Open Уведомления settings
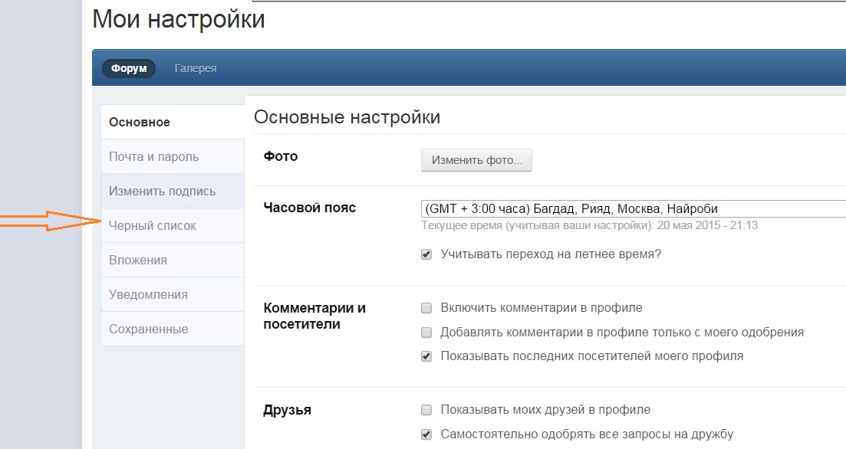Image resolution: width=846 pixels, height=449 pixels. point(173,294)
